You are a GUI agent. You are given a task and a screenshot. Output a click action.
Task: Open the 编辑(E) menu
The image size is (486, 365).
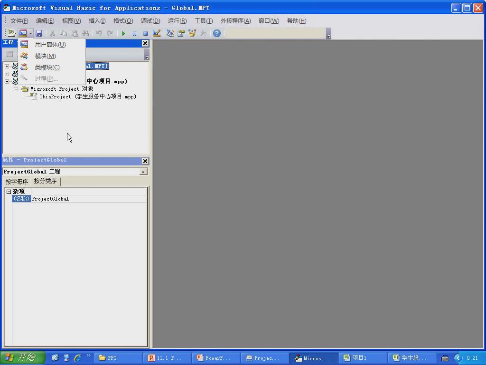click(45, 21)
